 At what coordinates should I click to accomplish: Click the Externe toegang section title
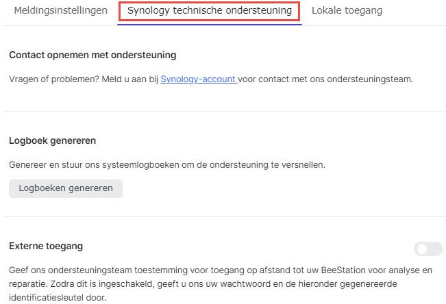point(46,245)
